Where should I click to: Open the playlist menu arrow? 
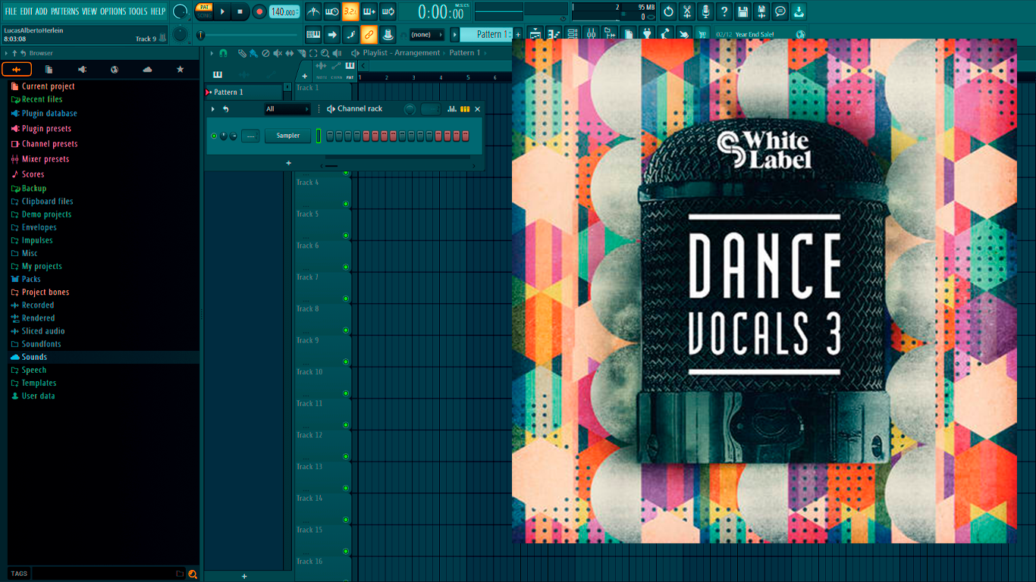tap(212, 53)
